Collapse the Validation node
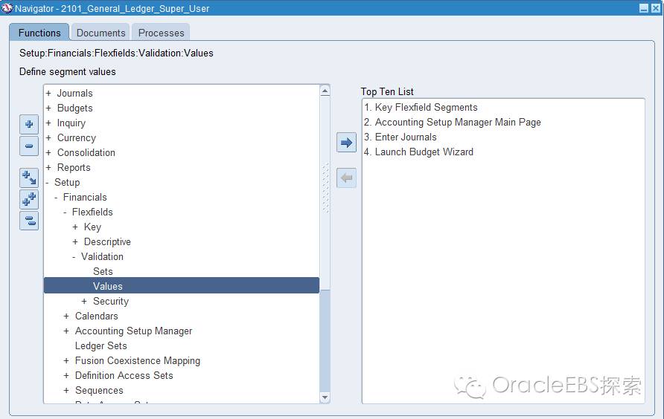 click(x=74, y=256)
